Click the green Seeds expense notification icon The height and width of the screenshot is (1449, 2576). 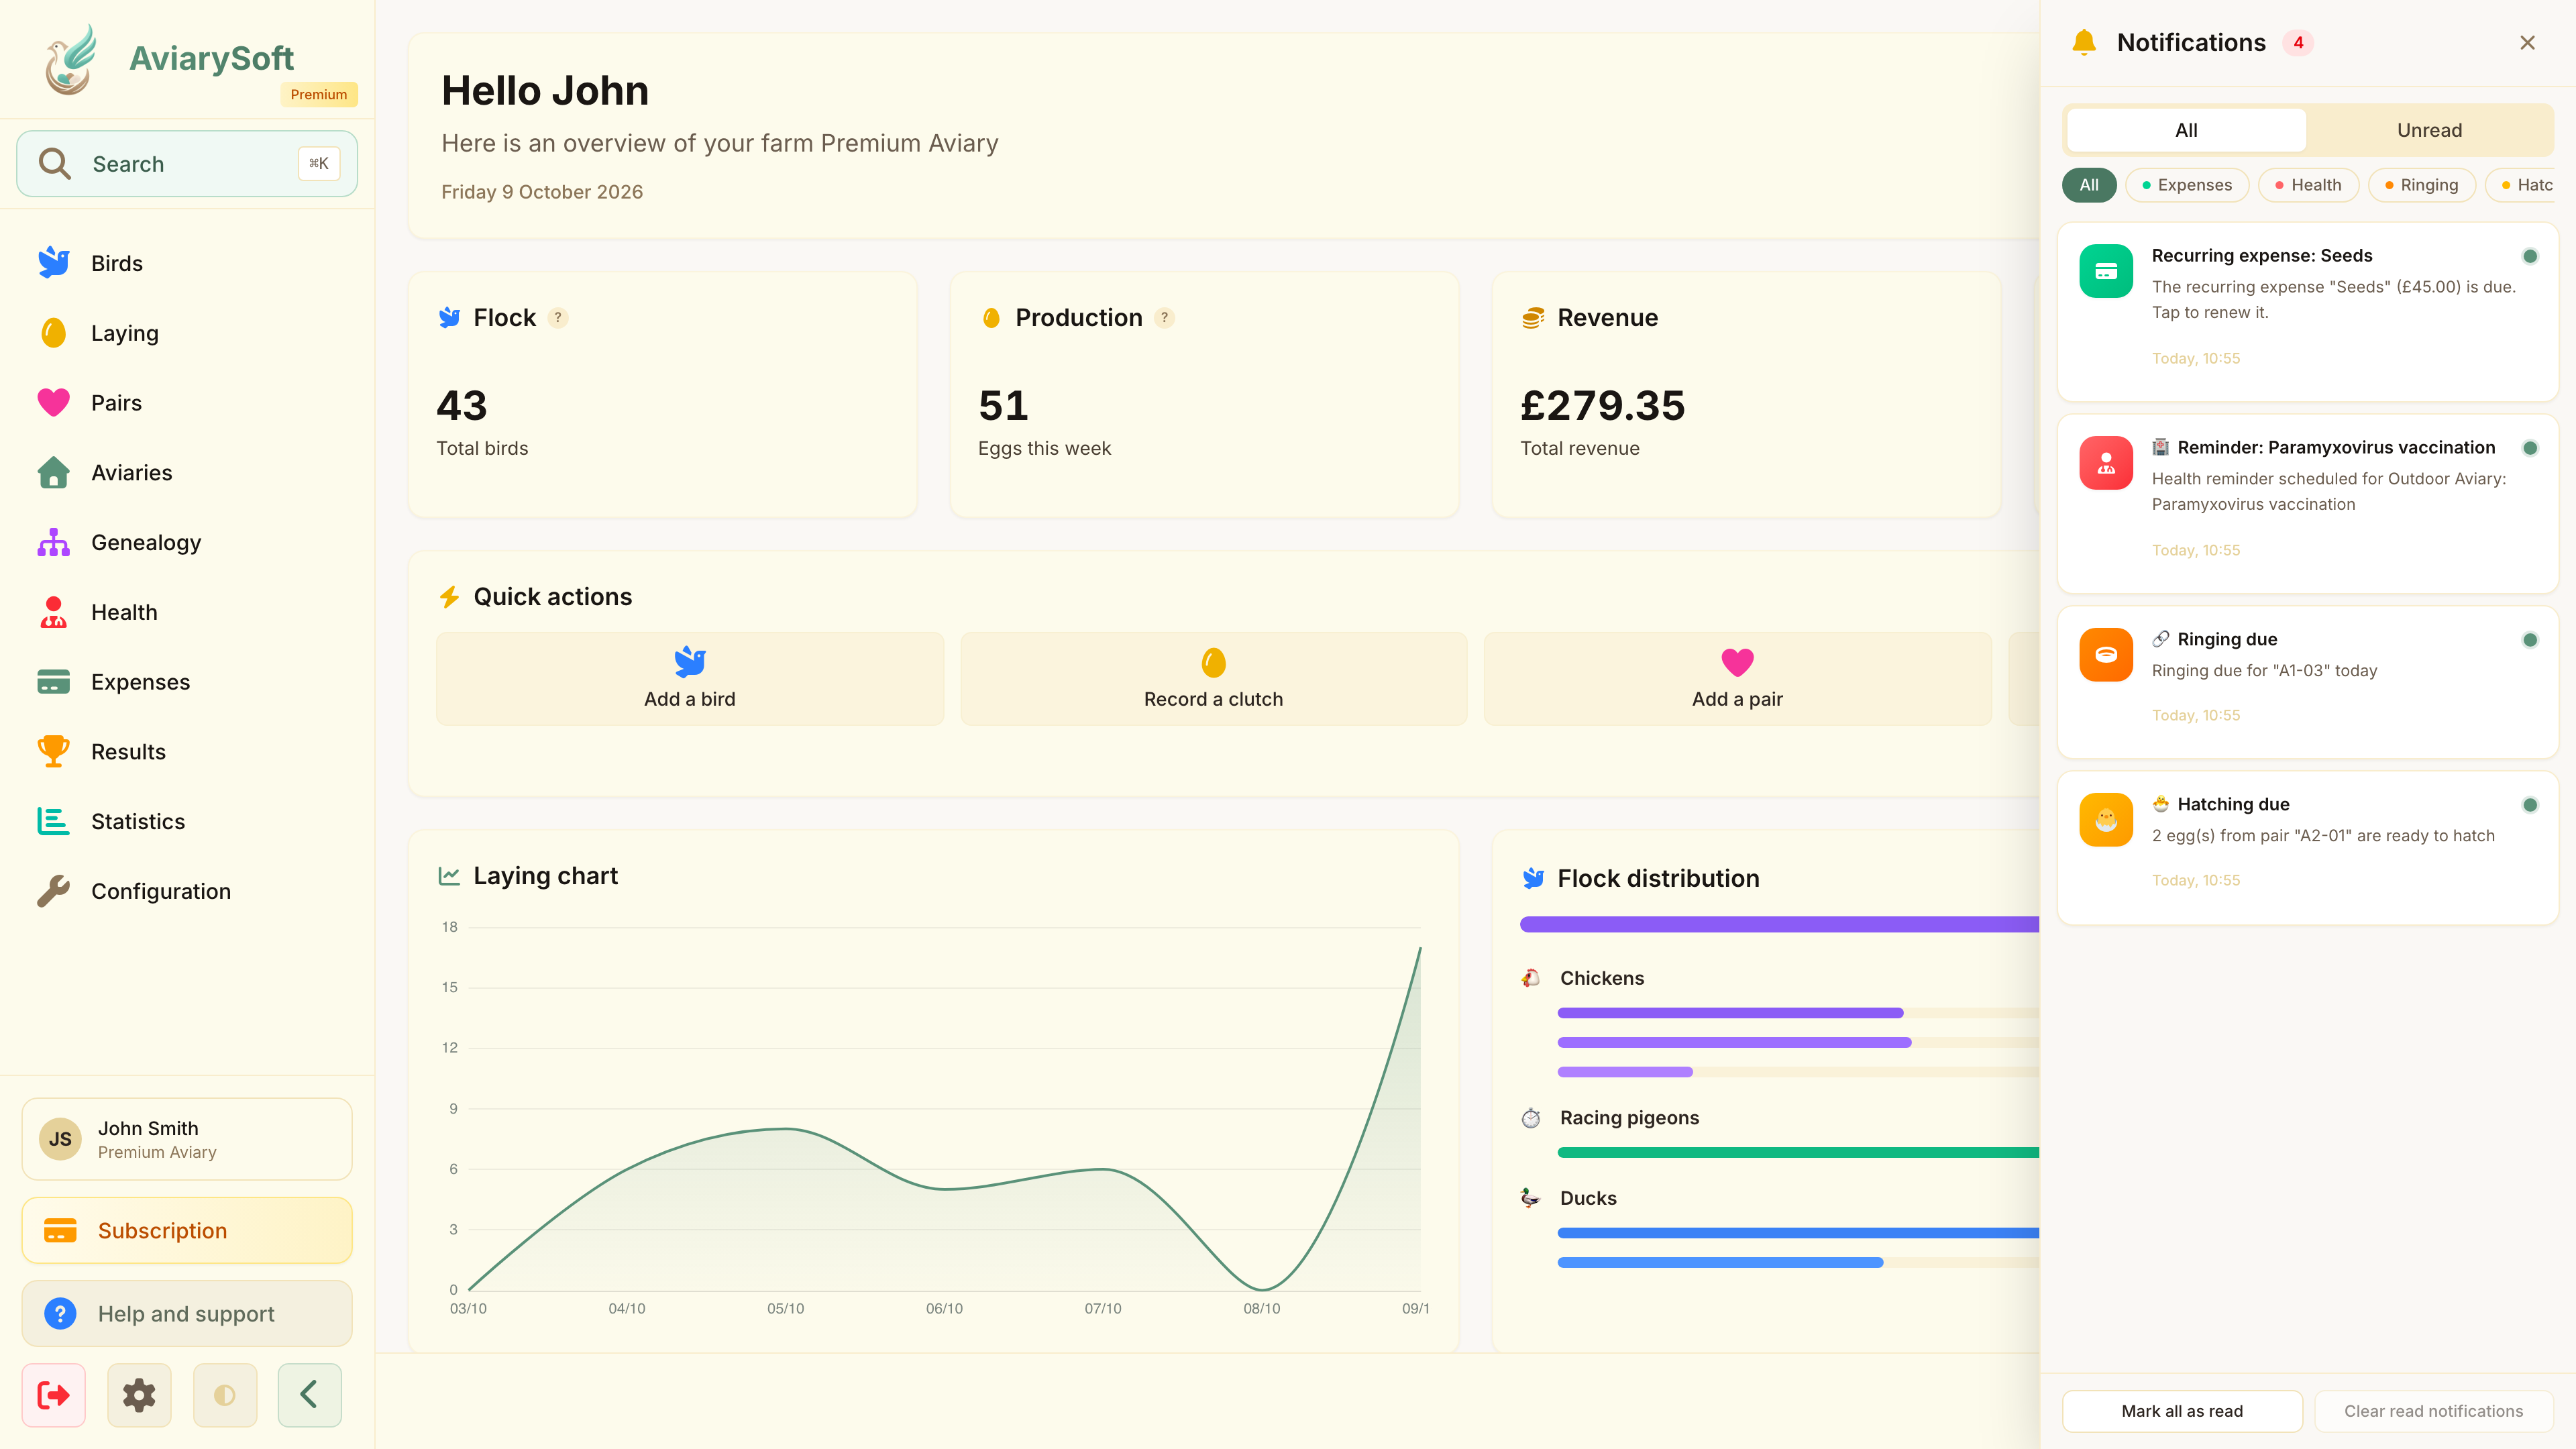tap(2106, 271)
